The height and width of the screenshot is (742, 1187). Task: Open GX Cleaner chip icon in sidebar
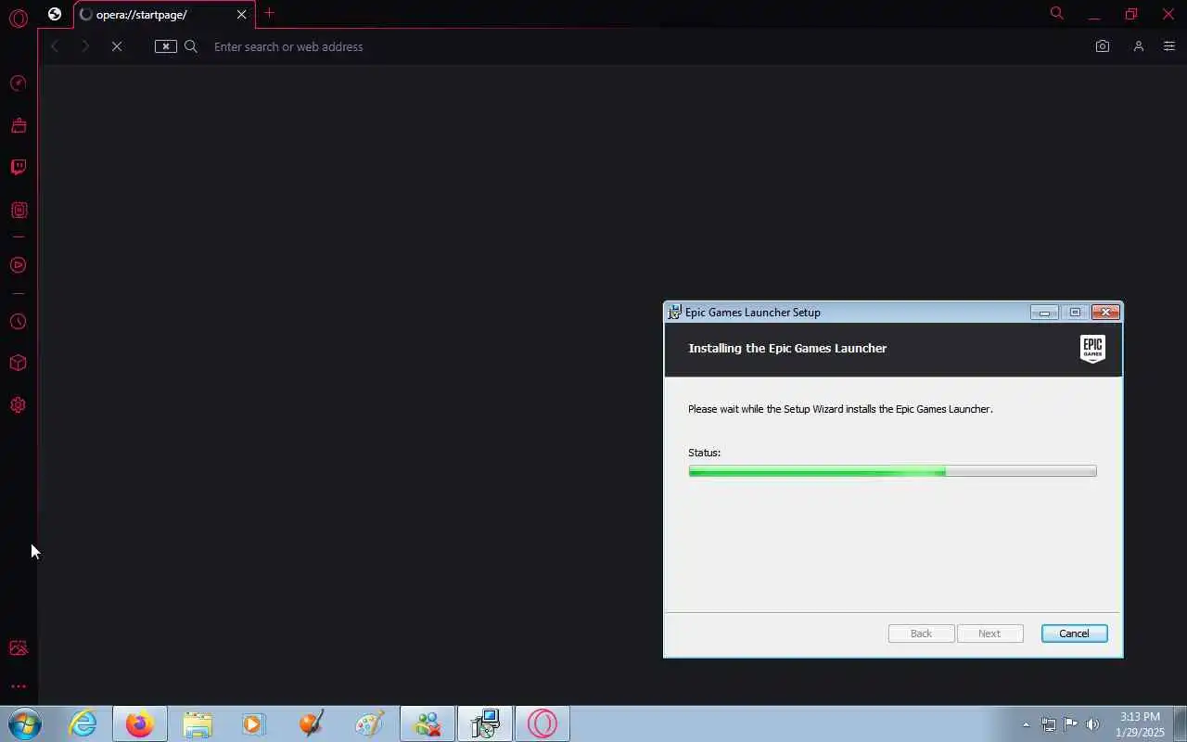[18, 211]
